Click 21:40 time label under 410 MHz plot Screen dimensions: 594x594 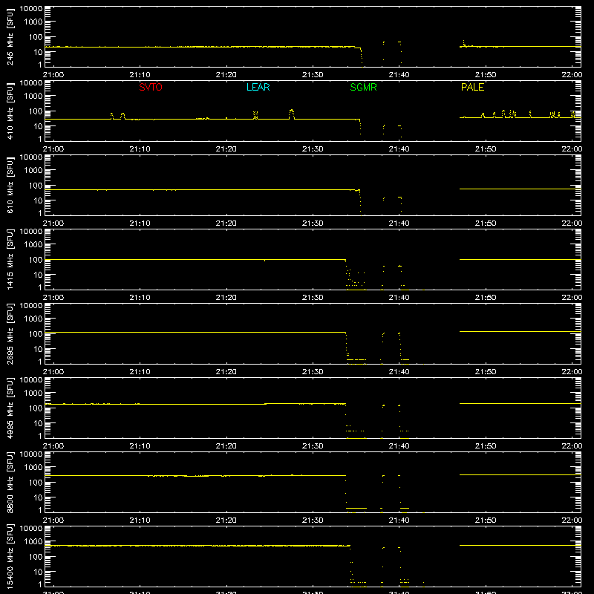(399, 149)
